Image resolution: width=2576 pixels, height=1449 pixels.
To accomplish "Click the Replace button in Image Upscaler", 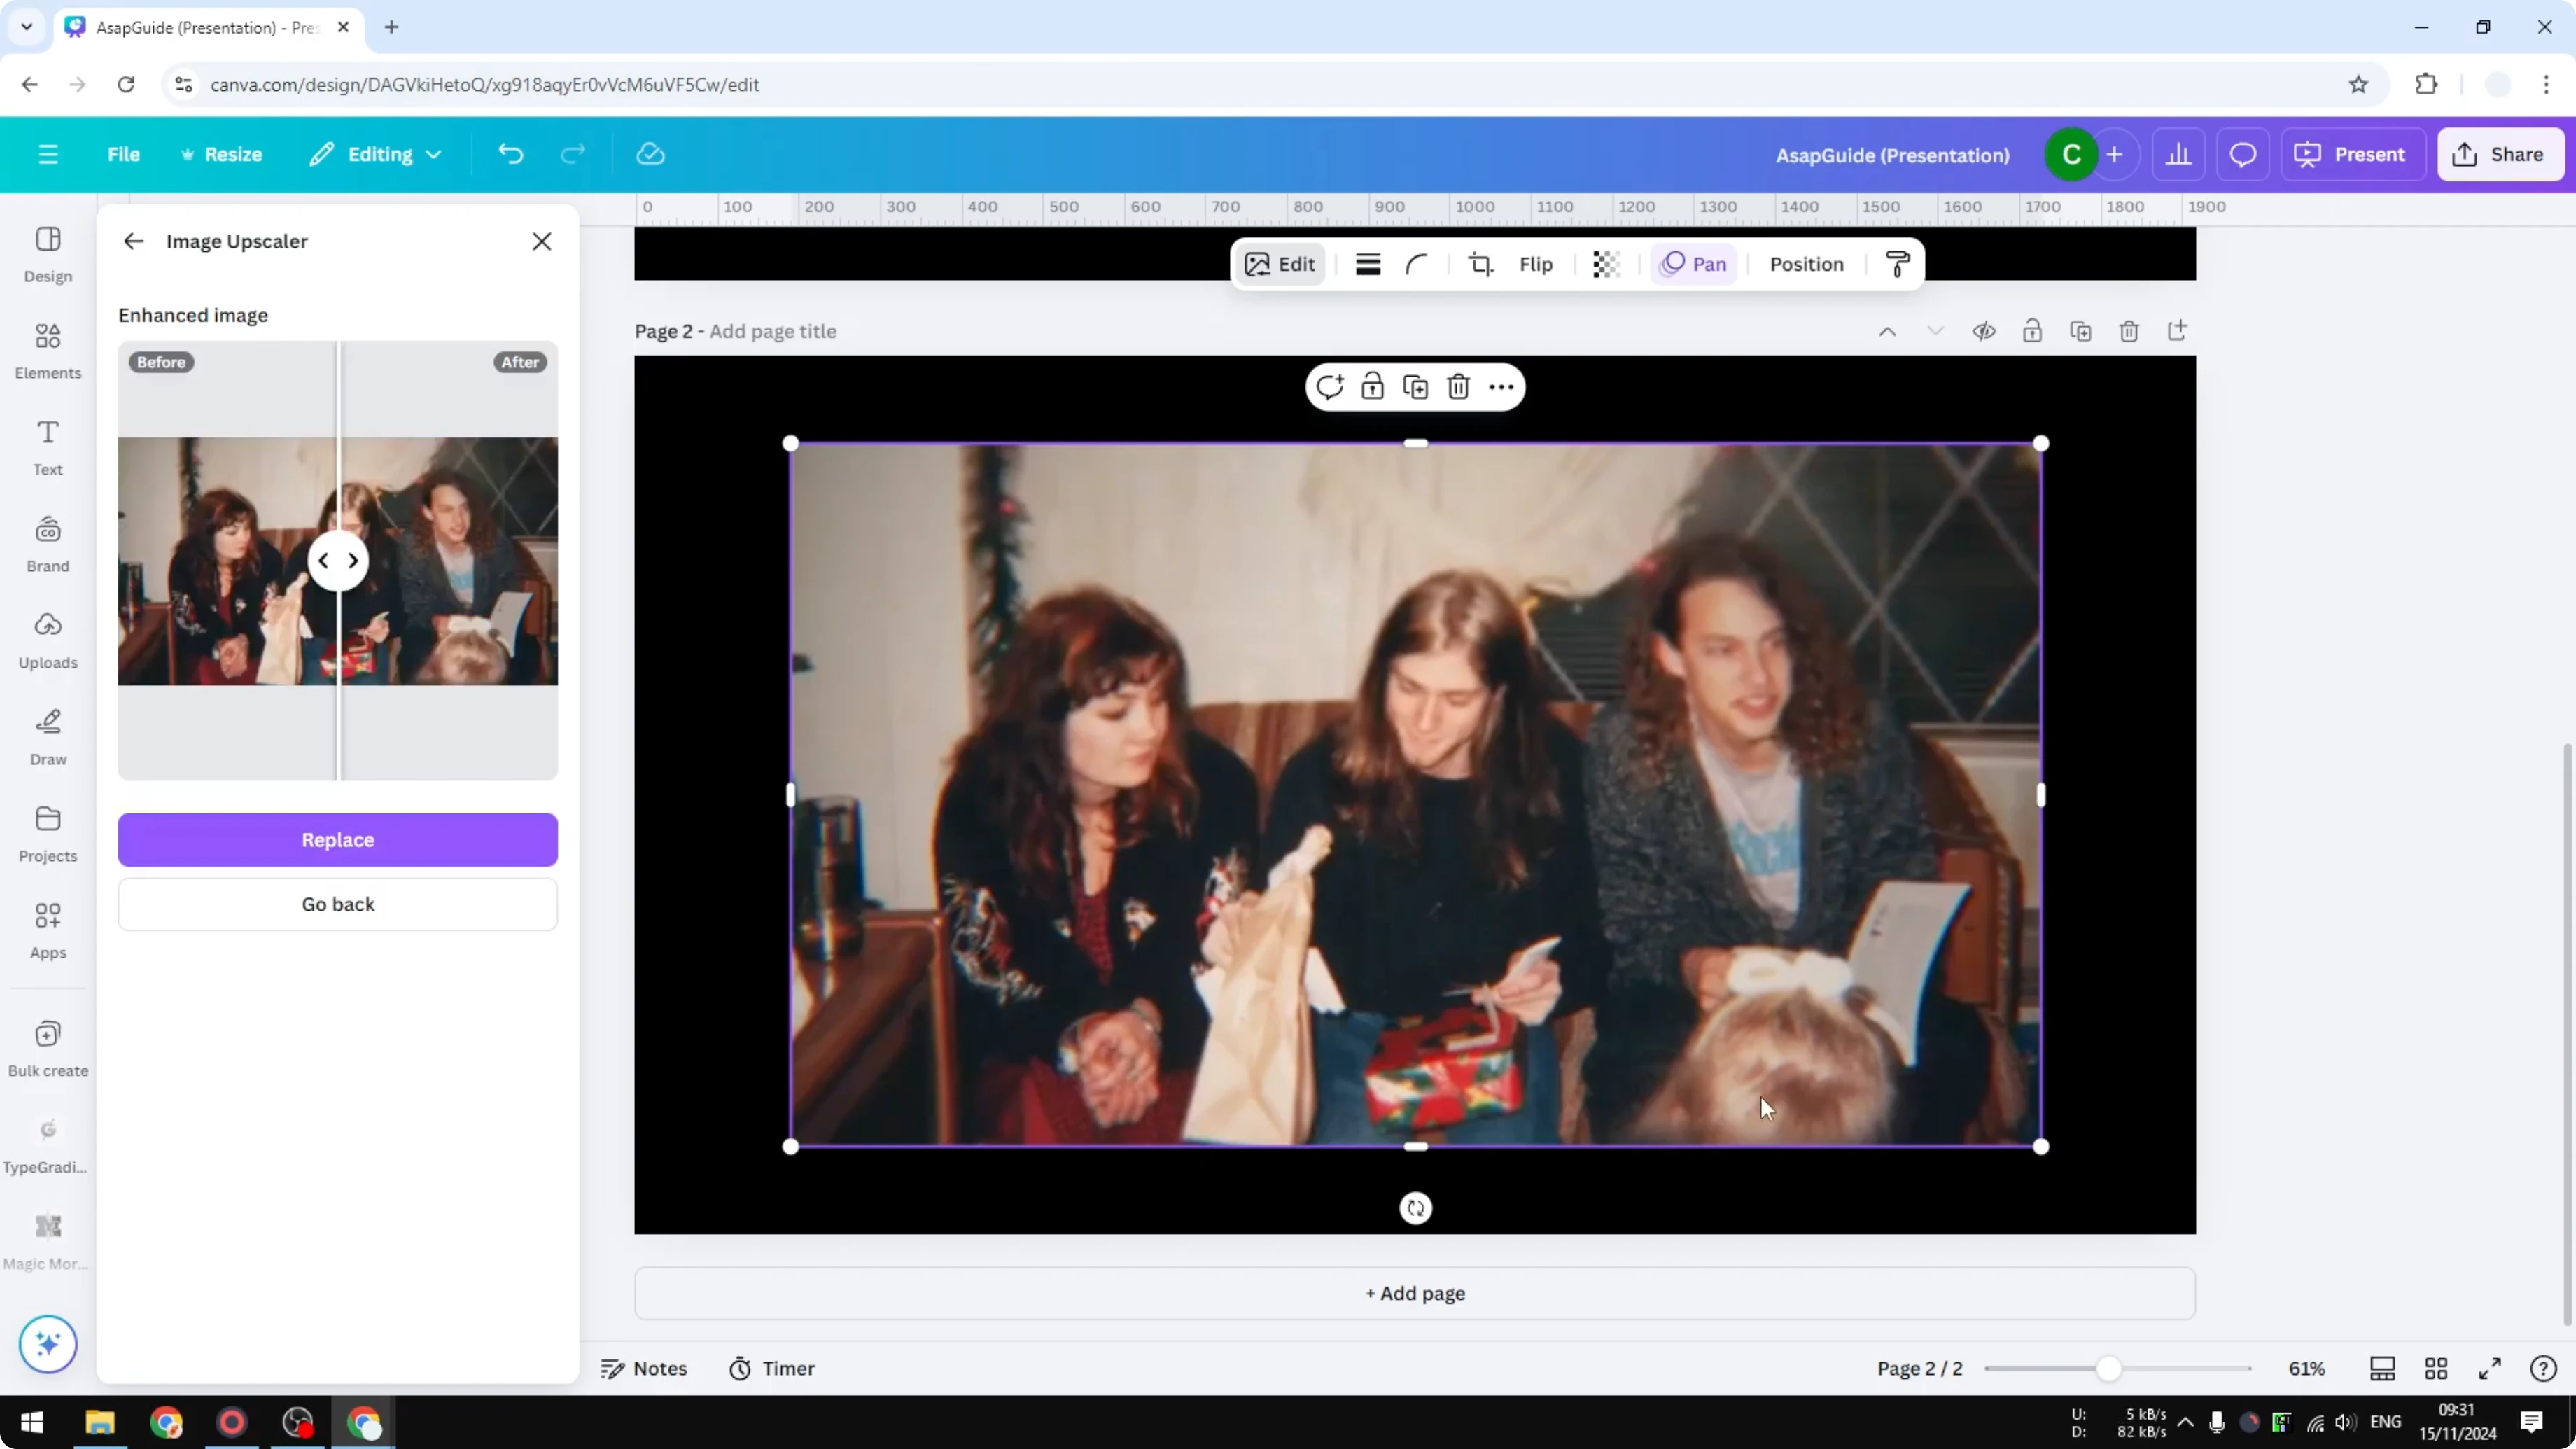I will pos(337,840).
